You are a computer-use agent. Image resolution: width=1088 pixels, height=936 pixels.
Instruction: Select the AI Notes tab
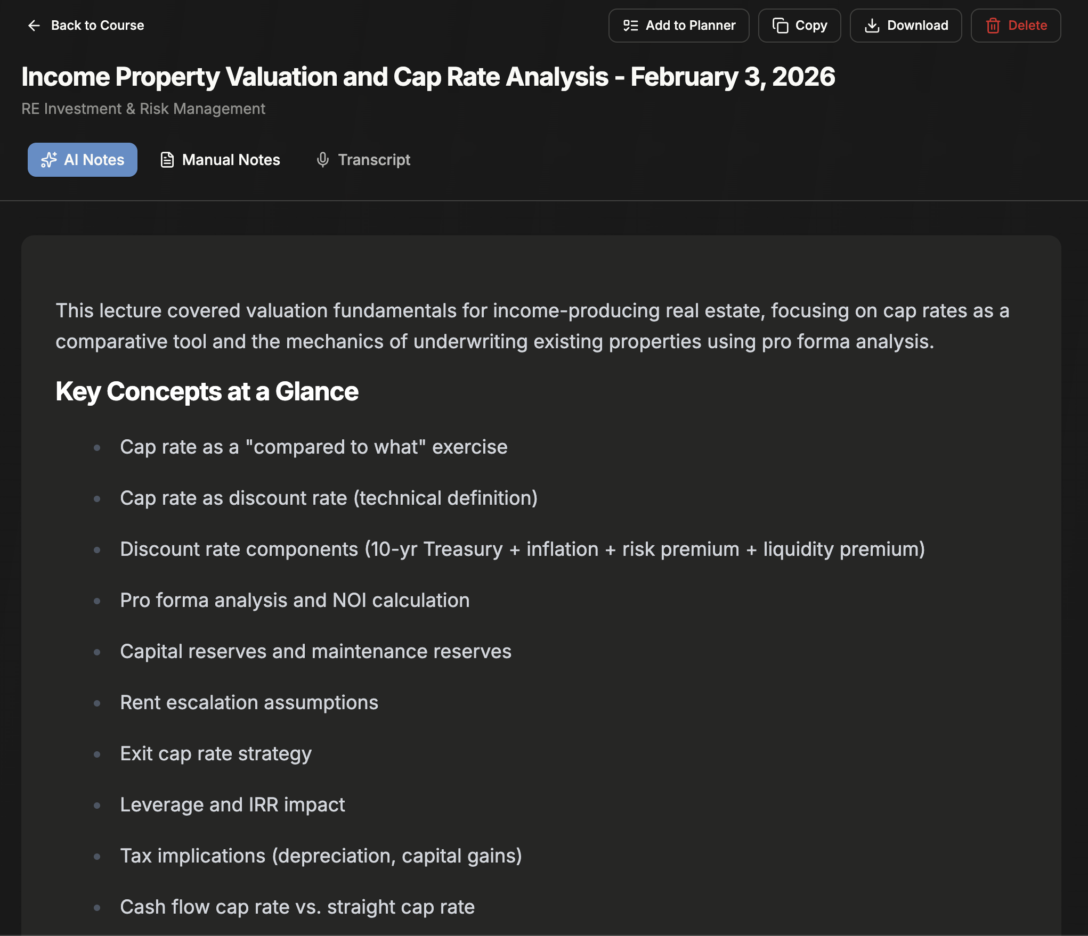point(83,160)
